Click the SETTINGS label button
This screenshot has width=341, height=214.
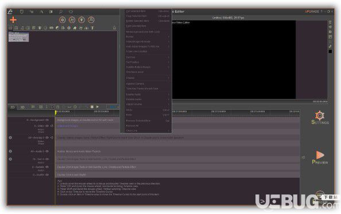[x=320, y=123]
